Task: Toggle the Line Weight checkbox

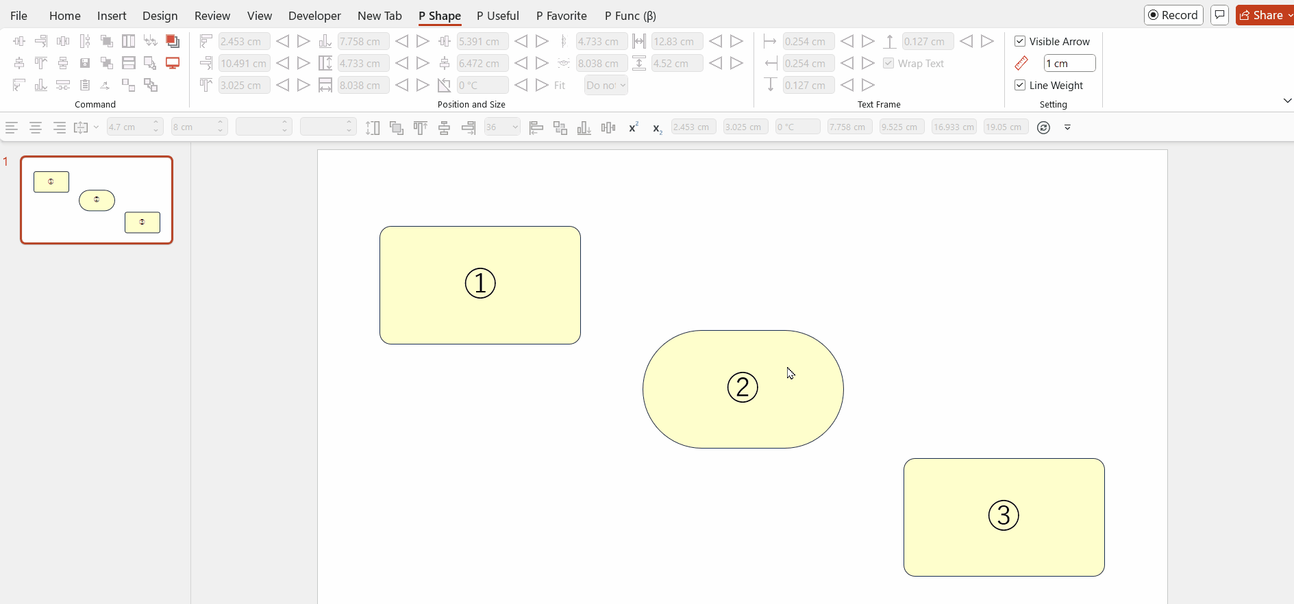Action: [1020, 85]
